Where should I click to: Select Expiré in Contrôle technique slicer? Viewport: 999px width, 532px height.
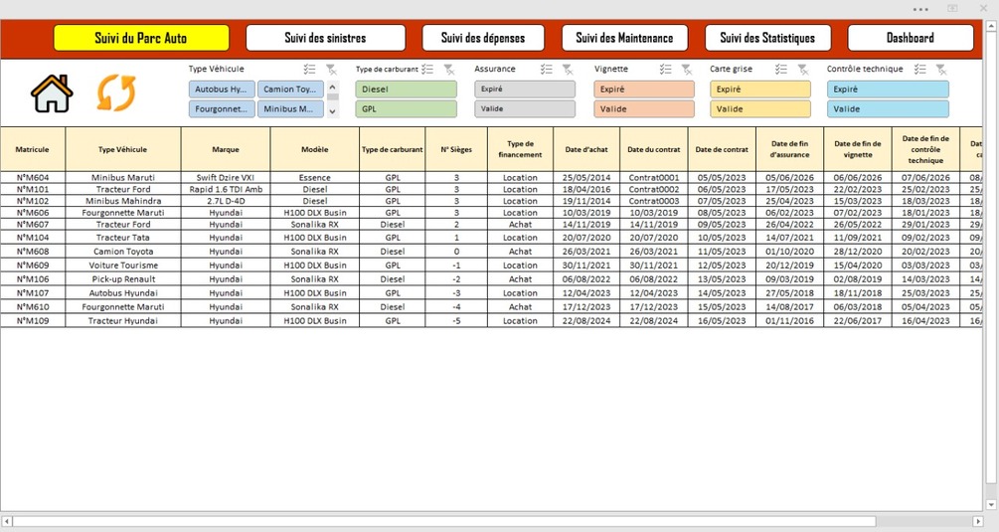click(888, 89)
